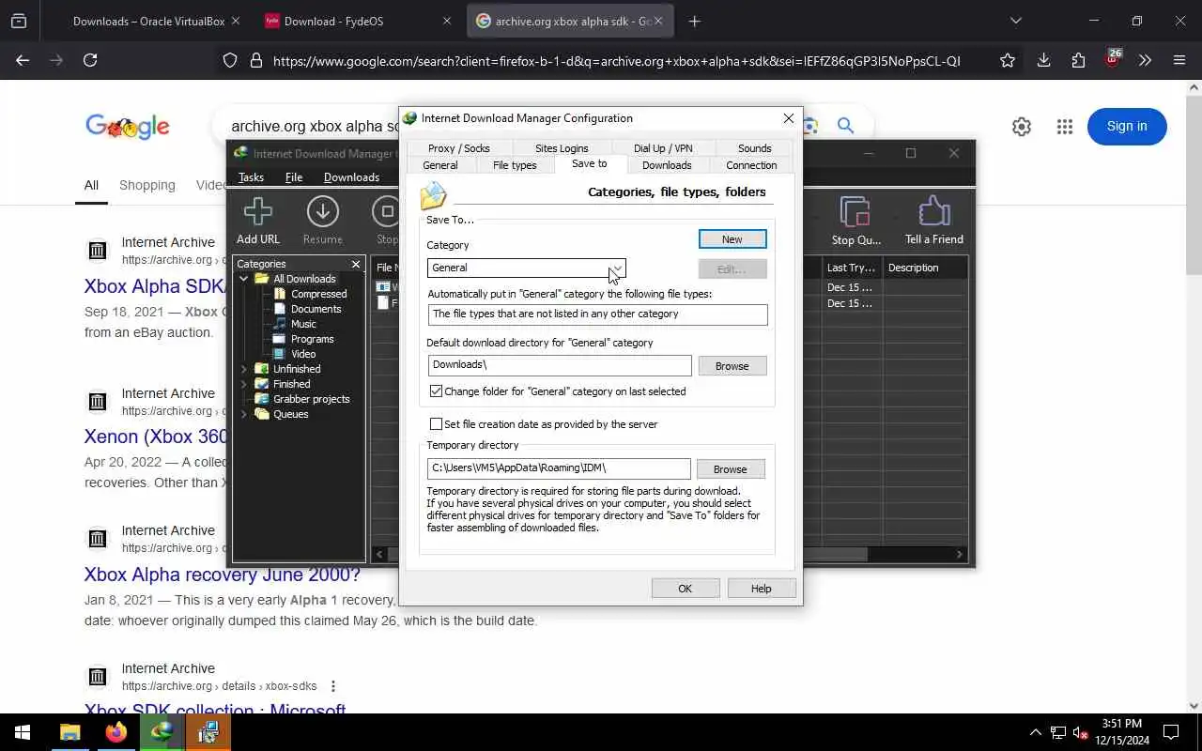Open Firefox downloads panel icon
1202x751 pixels.
pyautogui.click(x=1043, y=60)
